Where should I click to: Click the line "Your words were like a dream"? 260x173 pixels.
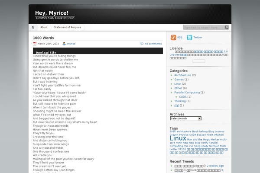click(53, 63)
